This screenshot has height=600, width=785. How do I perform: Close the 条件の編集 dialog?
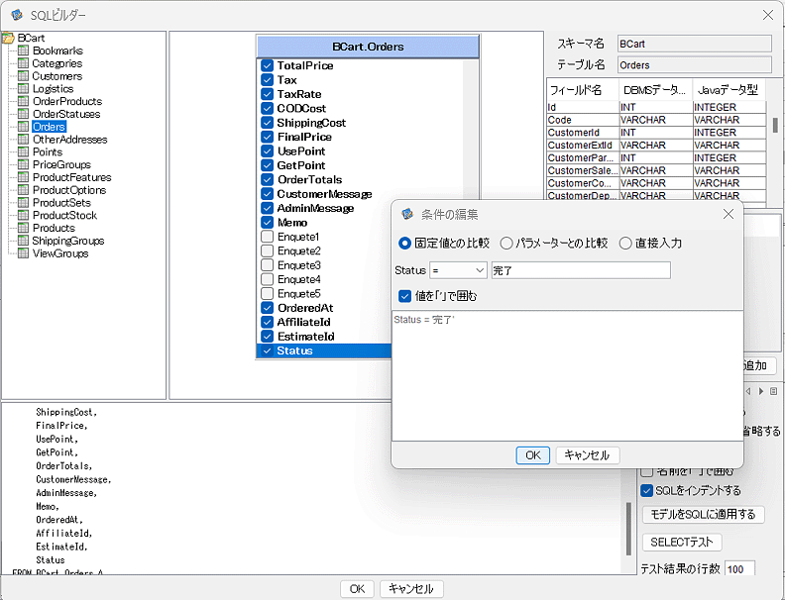729,214
